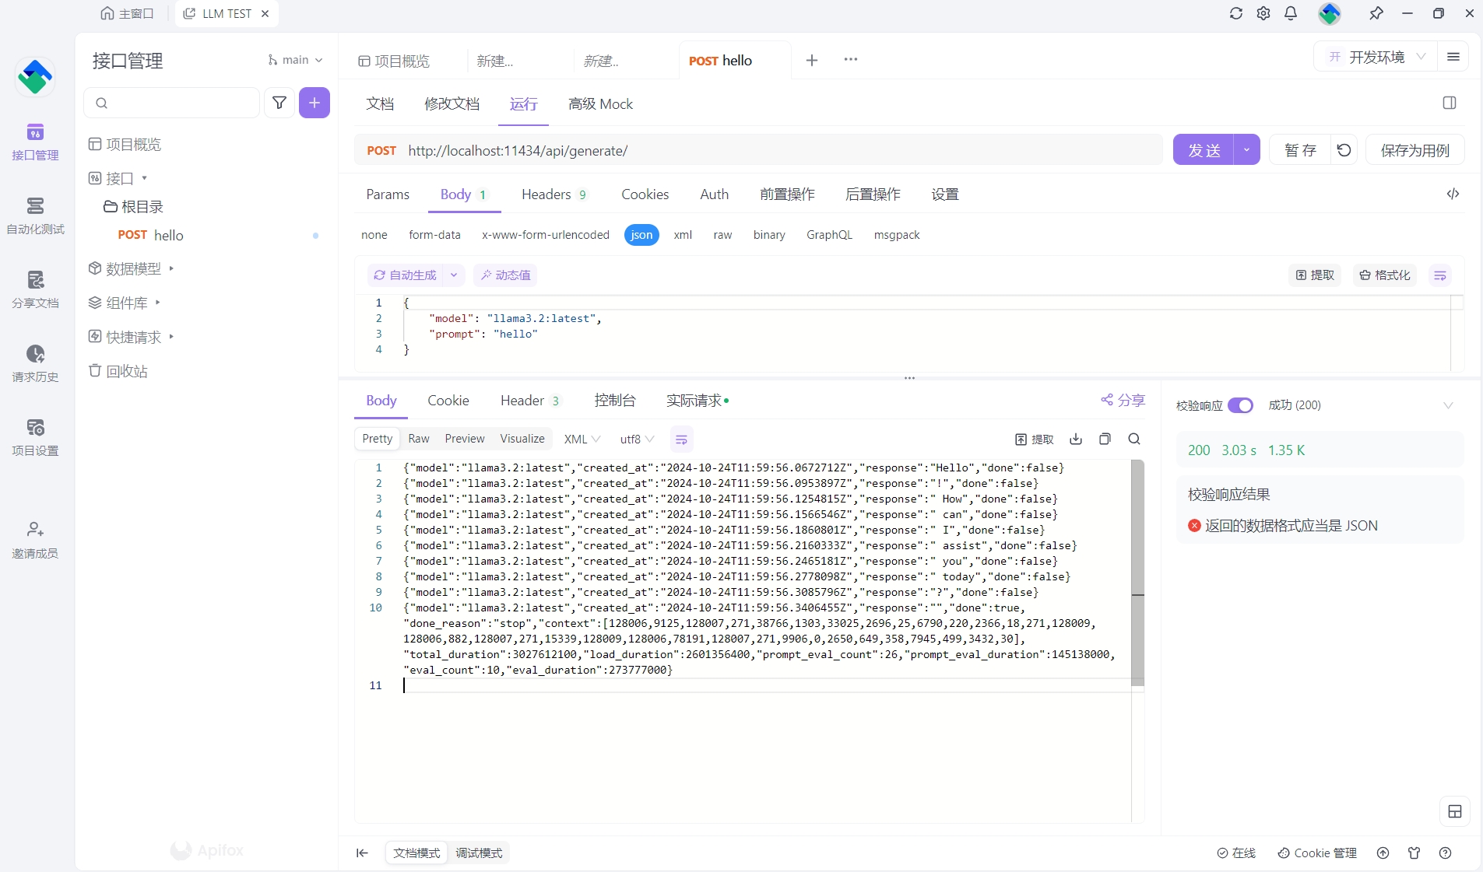Click the 格式化 format button
This screenshot has width=1483, height=872.
click(x=1384, y=275)
